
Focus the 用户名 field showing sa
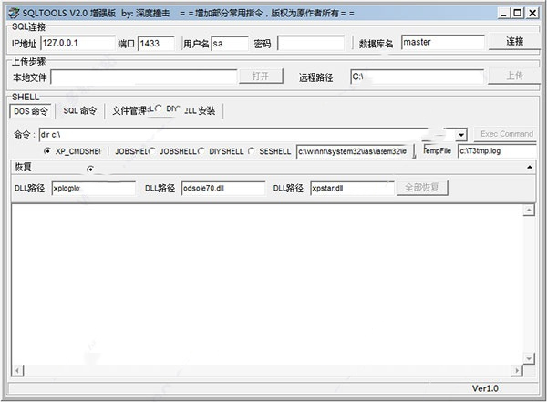pyautogui.click(x=230, y=44)
